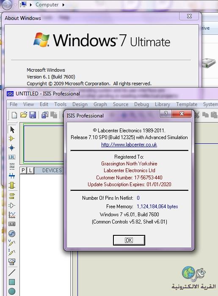Viewport: 218px width, 296px height.
Task: Close the About Windows dialog
Action: click(189, 16)
